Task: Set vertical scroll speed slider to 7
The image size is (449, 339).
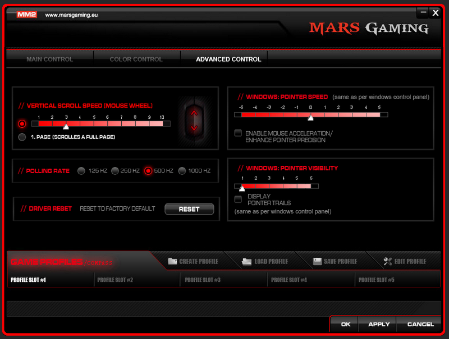Action: pyautogui.click(x=122, y=124)
